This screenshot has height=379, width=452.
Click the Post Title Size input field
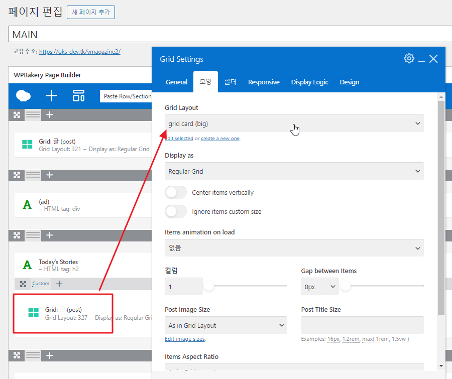362,325
